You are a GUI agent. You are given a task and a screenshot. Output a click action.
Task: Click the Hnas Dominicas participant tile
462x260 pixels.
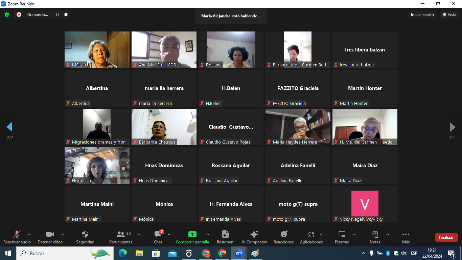tap(164, 166)
